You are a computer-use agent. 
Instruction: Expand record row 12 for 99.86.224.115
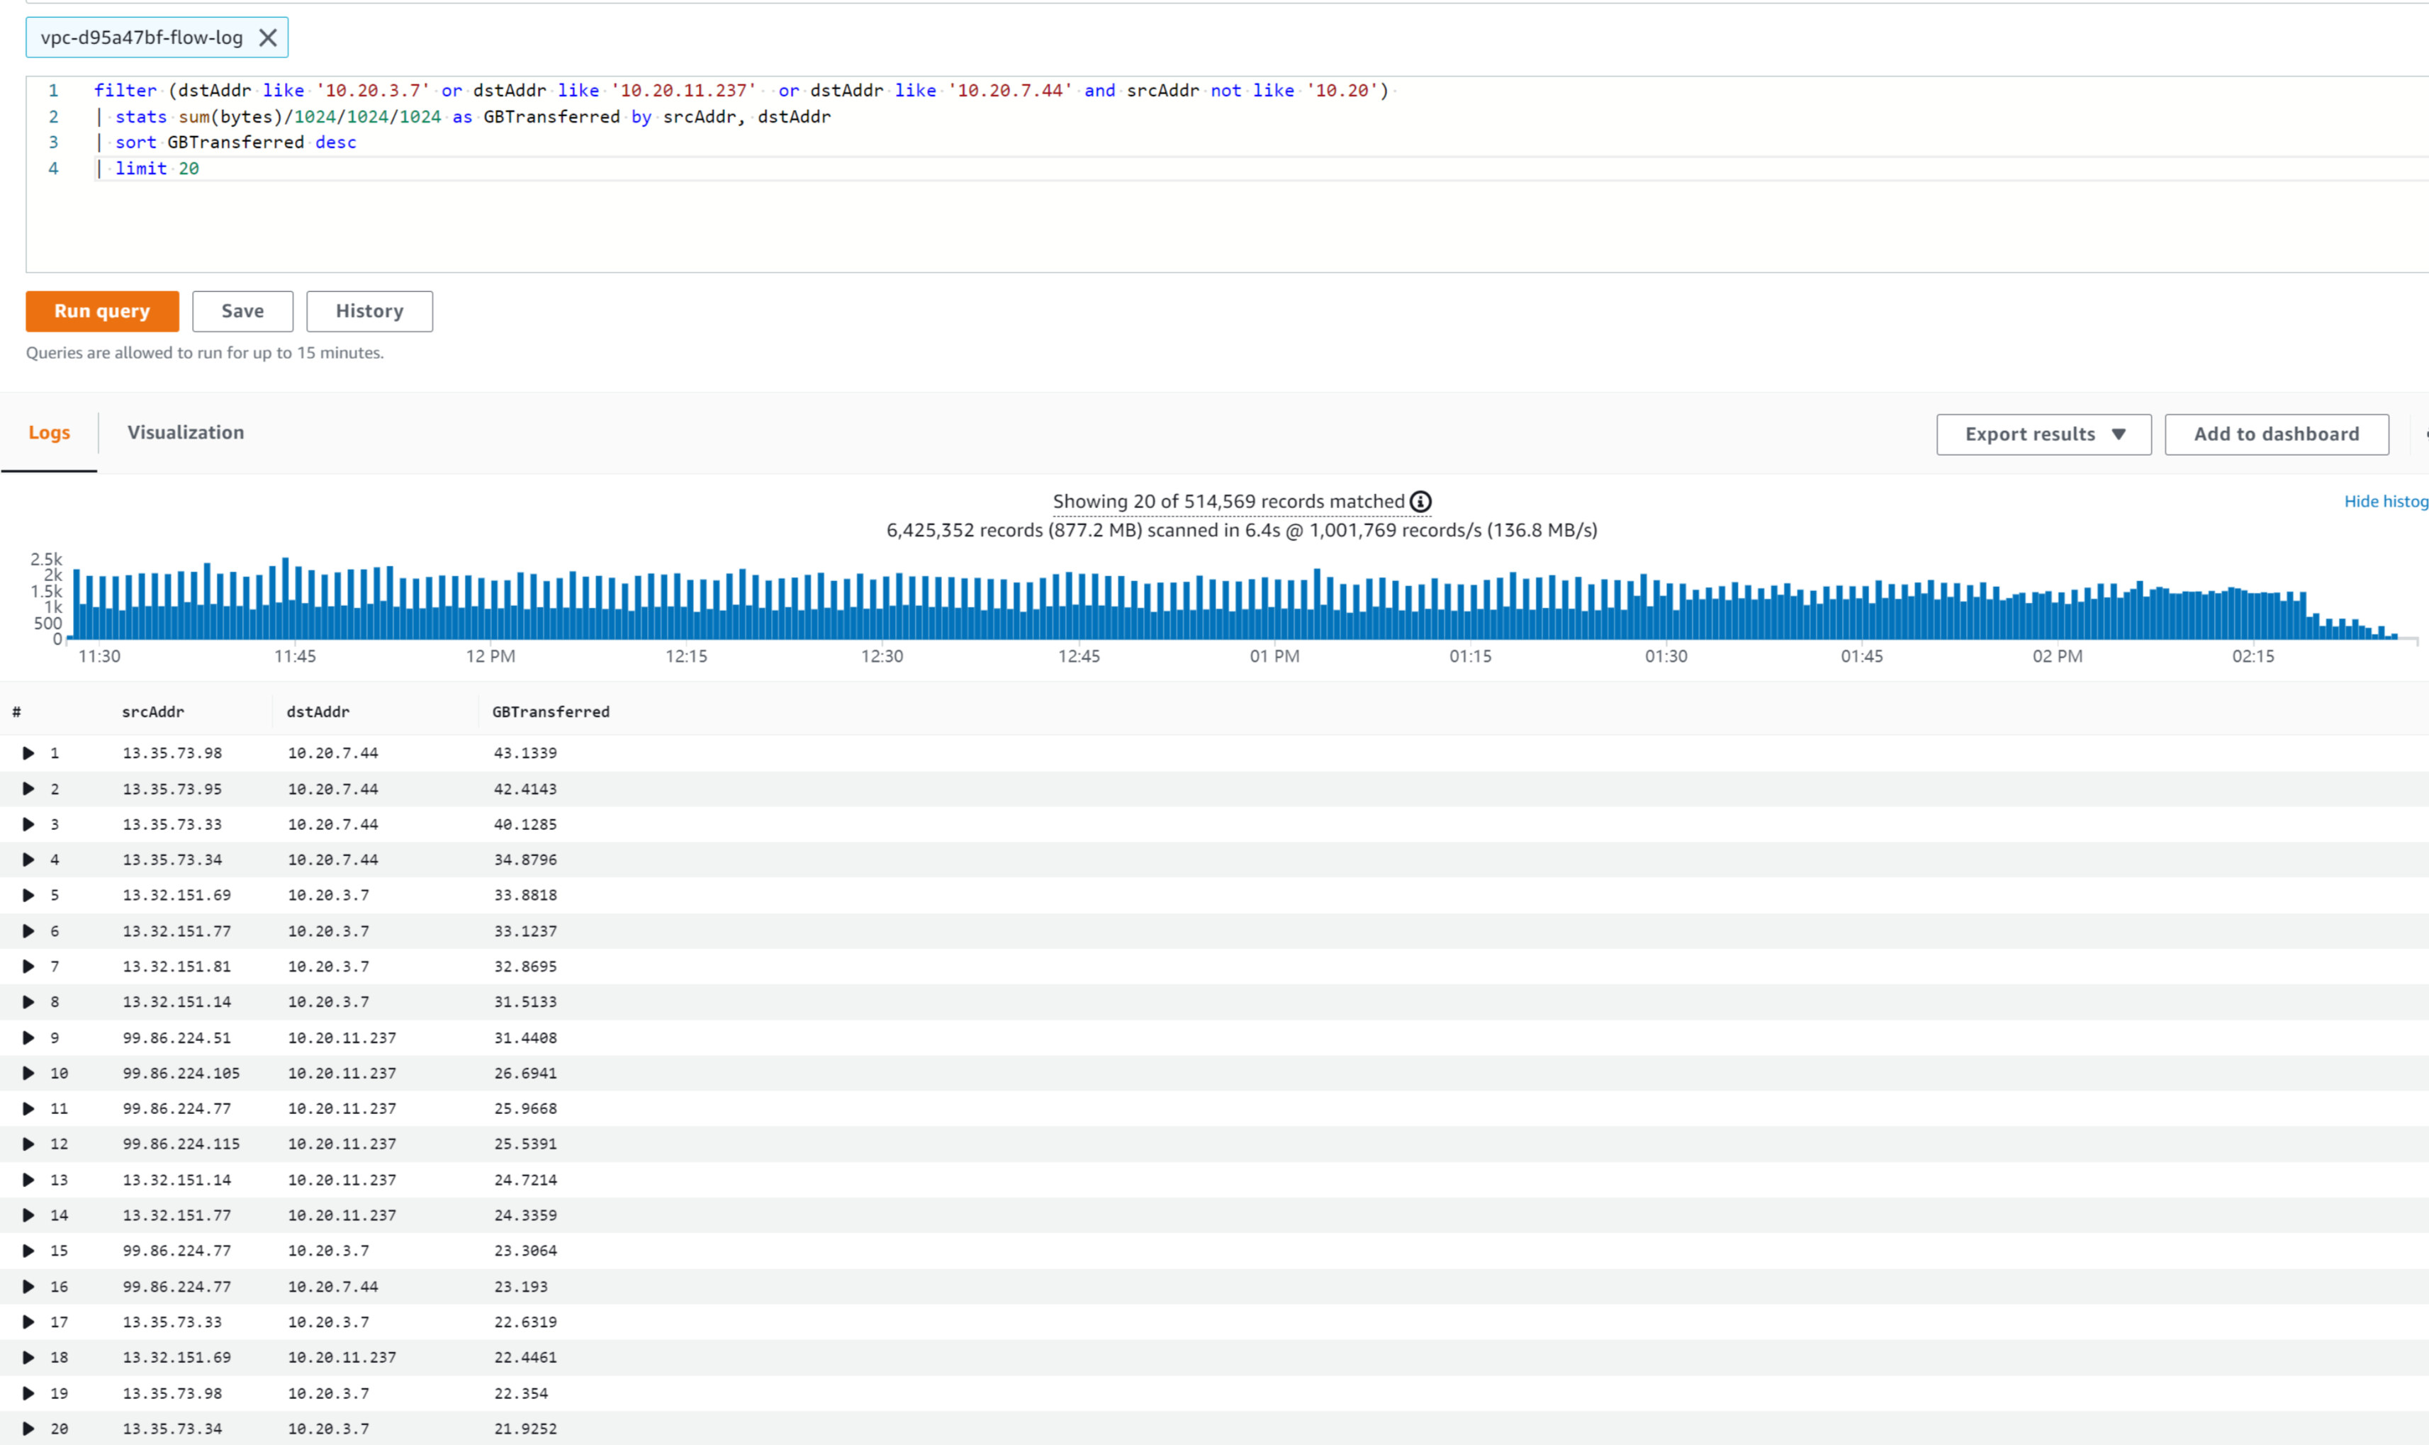coord(28,1143)
